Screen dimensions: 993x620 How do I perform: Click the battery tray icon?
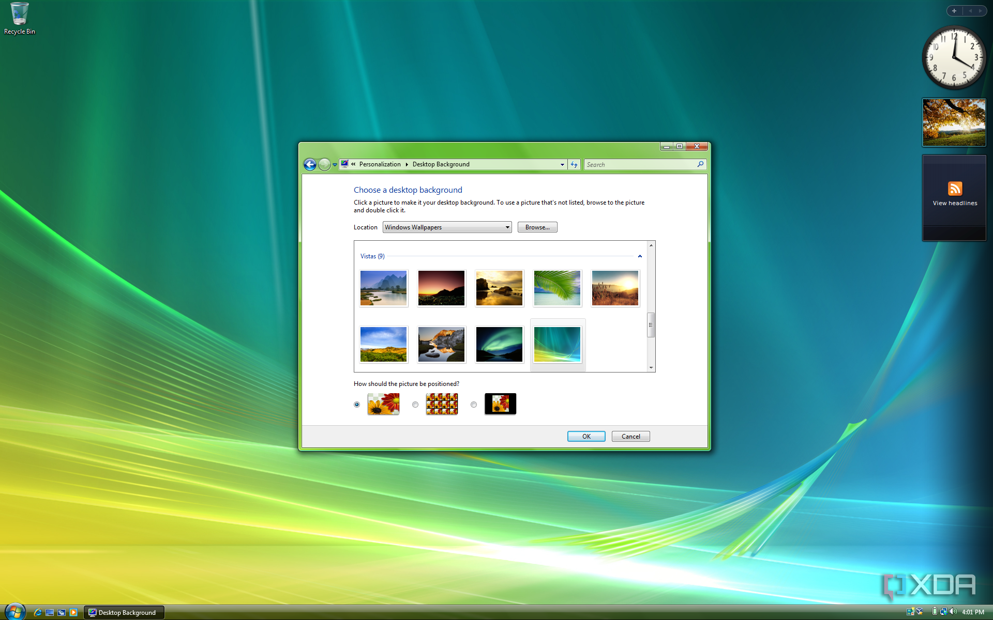(x=935, y=612)
